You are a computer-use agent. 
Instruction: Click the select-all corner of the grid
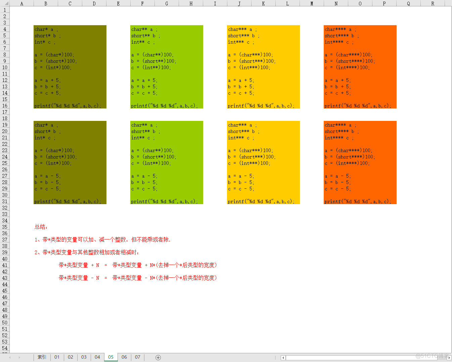(x=5, y=3)
